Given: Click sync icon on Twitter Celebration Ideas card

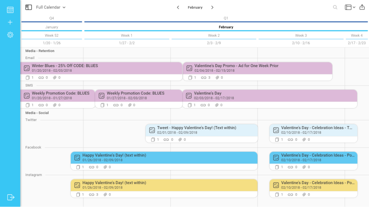Looking at the screenshot, I should click(276, 130).
